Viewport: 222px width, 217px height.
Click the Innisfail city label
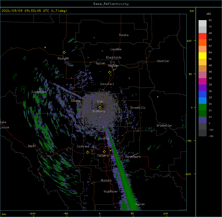coord(107,84)
